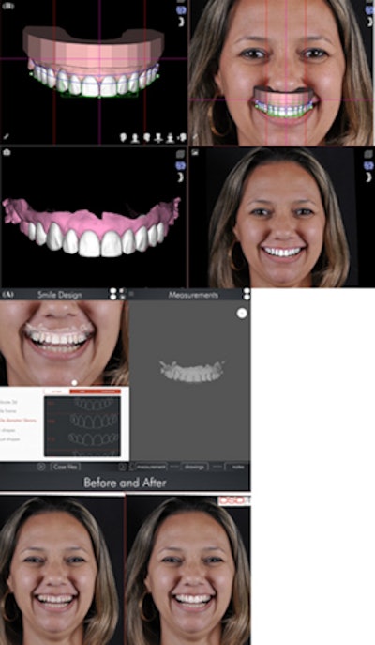
Task: Click the image icon in smiling portrait panel
Action: pyautogui.click(x=195, y=152)
